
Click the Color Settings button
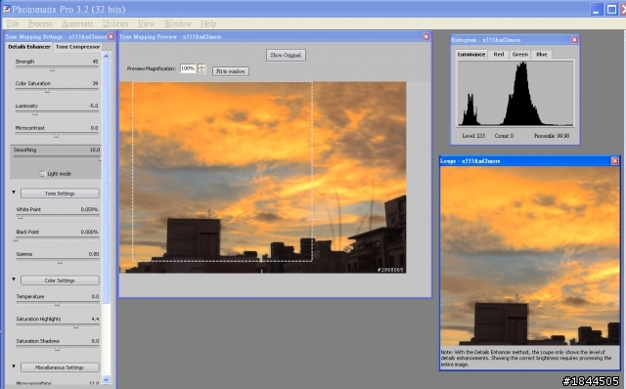pyautogui.click(x=60, y=281)
